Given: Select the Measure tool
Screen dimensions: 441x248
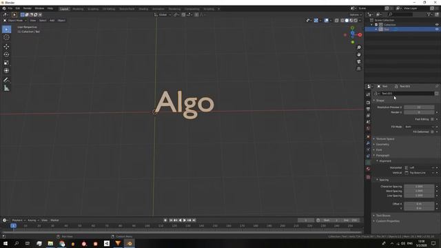Looking at the screenshot, I should (6, 88).
